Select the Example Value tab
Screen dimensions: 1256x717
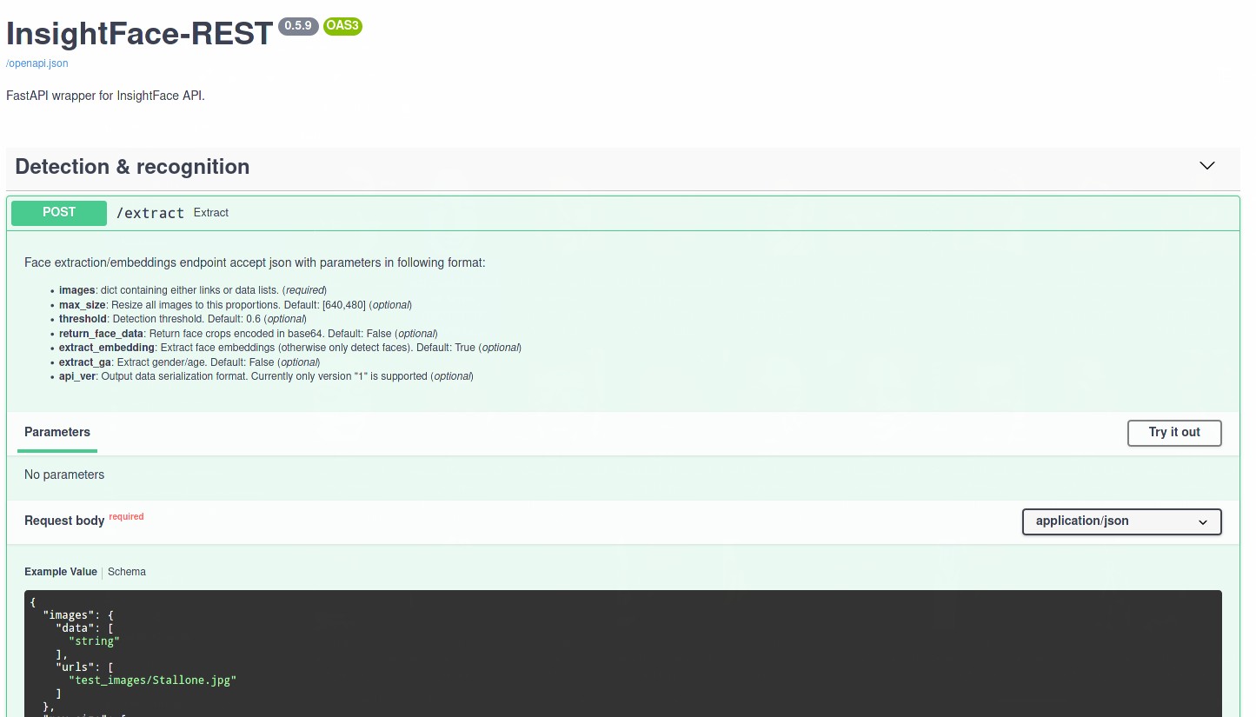click(x=61, y=572)
